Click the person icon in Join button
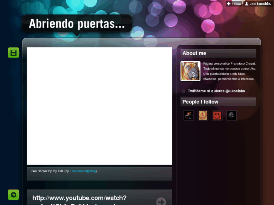 (x=246, y=4)
